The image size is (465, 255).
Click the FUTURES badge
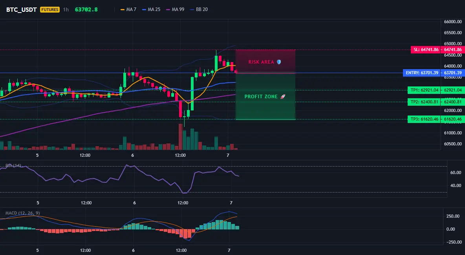(x=50, y=9)
